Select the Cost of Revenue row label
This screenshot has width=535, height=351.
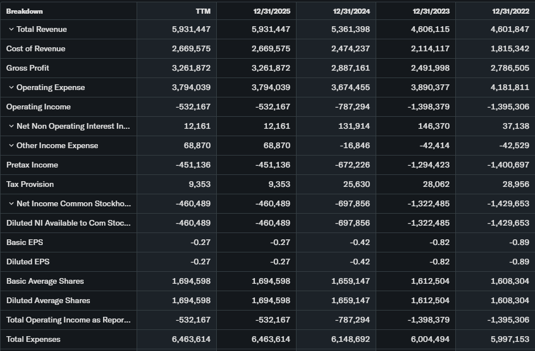tap(36, 49)
